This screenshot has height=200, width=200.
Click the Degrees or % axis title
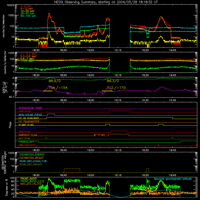coord(6,187)
